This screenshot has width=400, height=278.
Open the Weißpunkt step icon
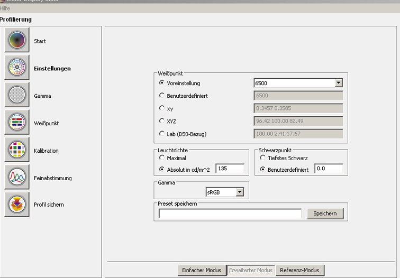pos(17,123)
